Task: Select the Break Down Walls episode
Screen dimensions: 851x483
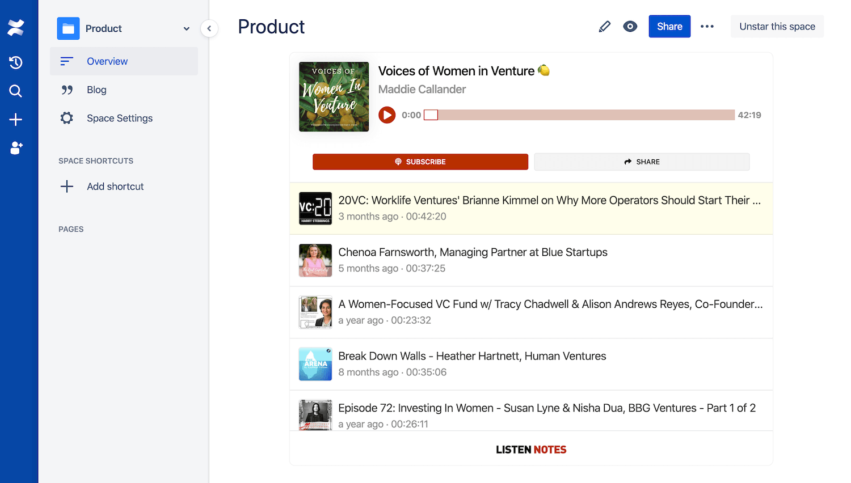Action: tap(531, 365)
